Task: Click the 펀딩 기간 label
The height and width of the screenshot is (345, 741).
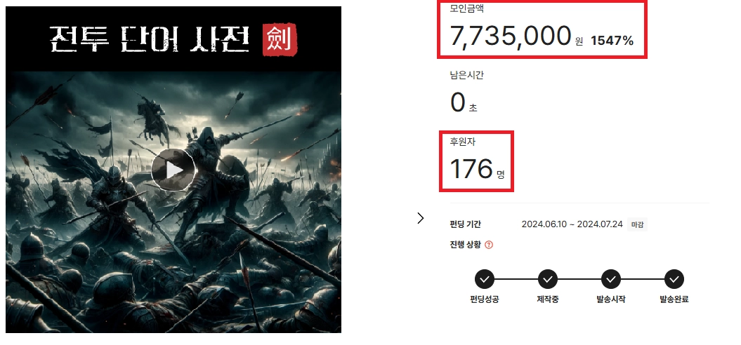Action: pos(466,224)
